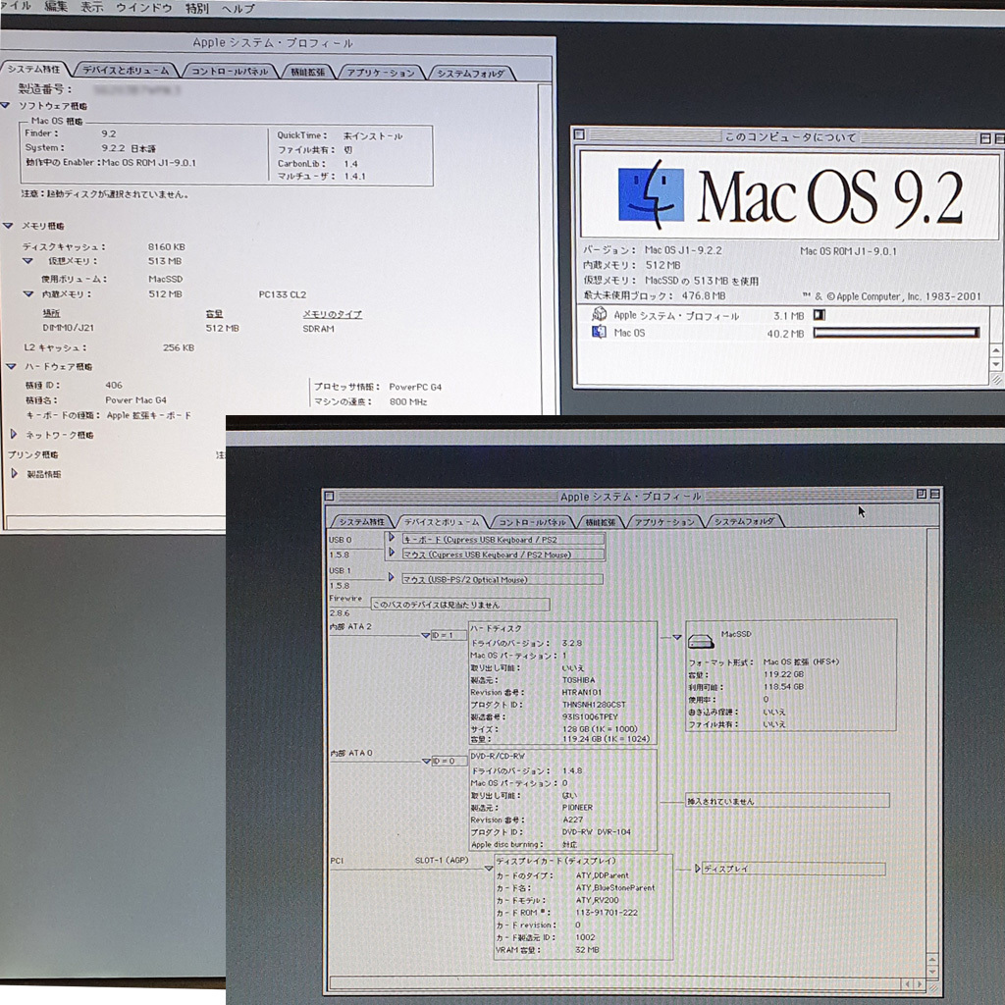Screen dimensions: 1005x1005
Task: Click the 113-91701-222 card ROM number
Action: (607, 912)
